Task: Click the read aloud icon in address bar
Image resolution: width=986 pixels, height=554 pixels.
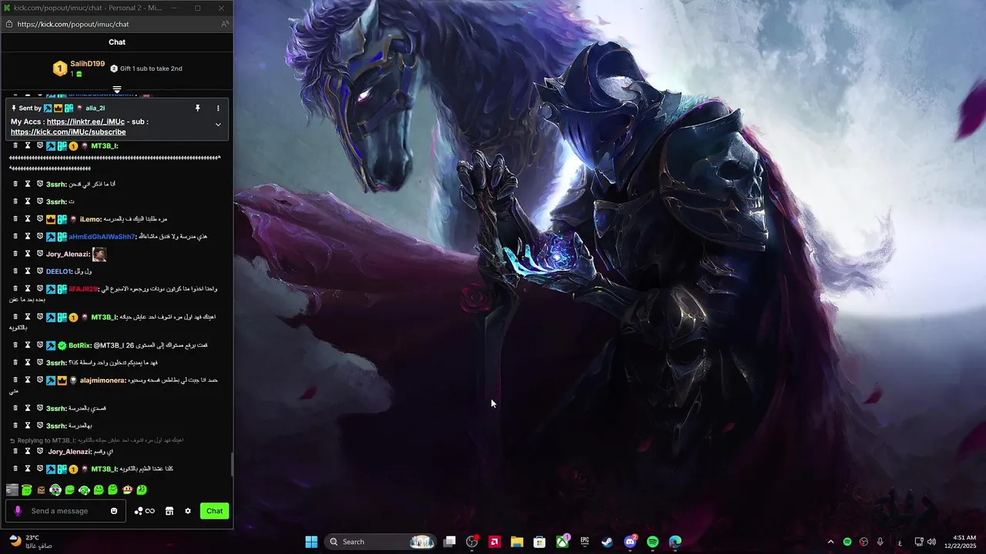Action: (x=224, y=24)
